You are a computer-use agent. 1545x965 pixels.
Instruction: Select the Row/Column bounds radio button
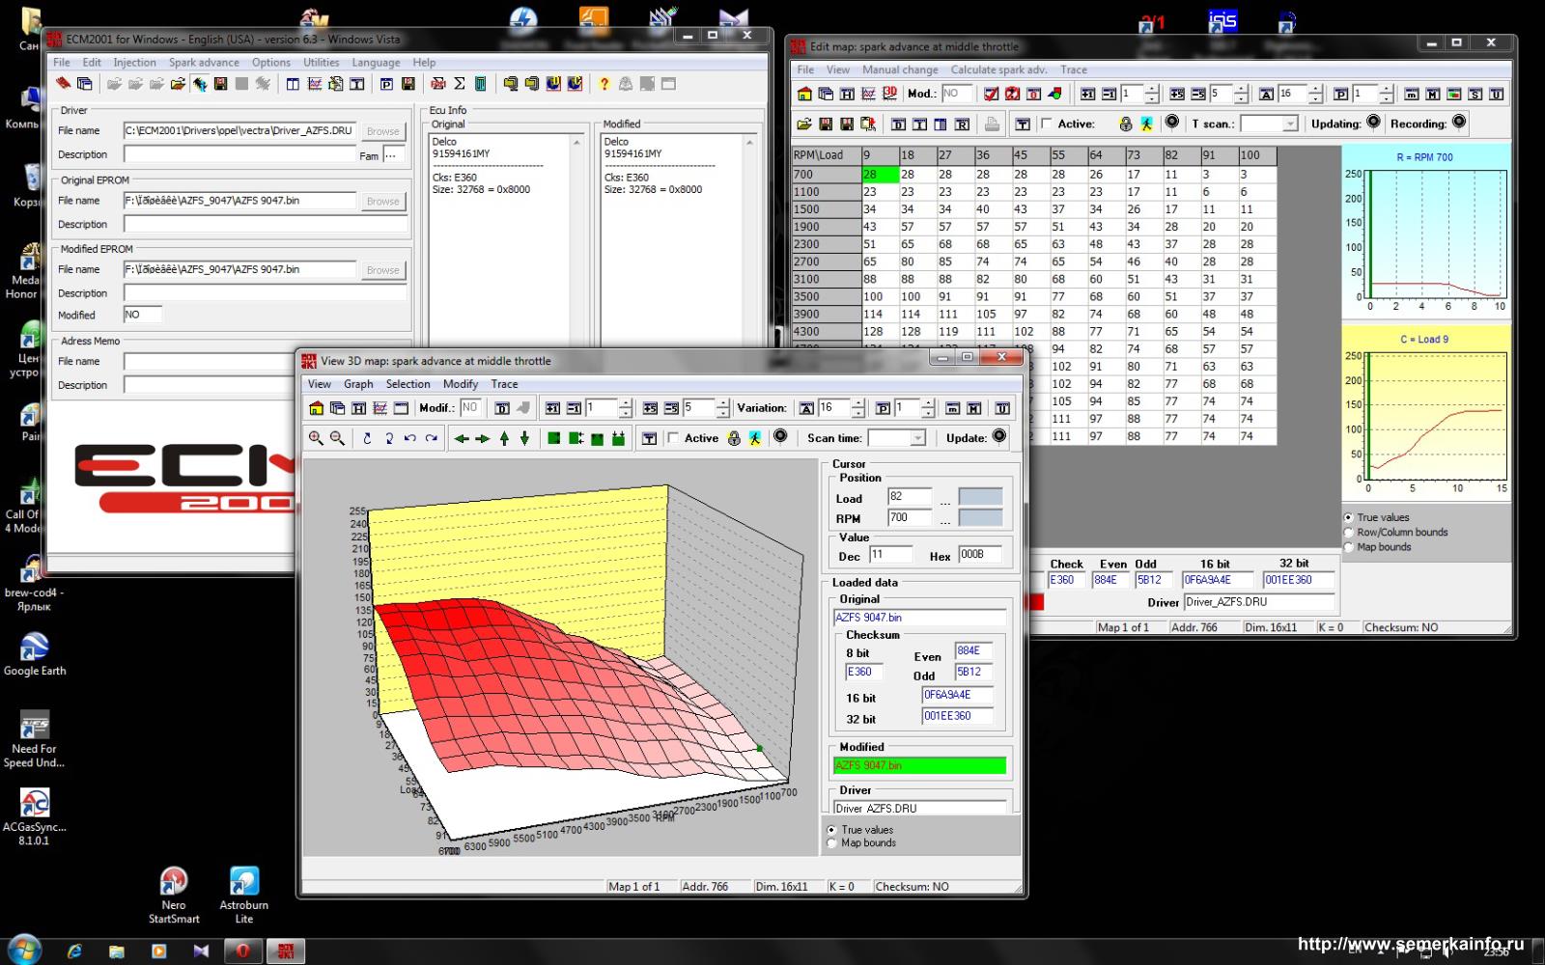(1349, 532)
